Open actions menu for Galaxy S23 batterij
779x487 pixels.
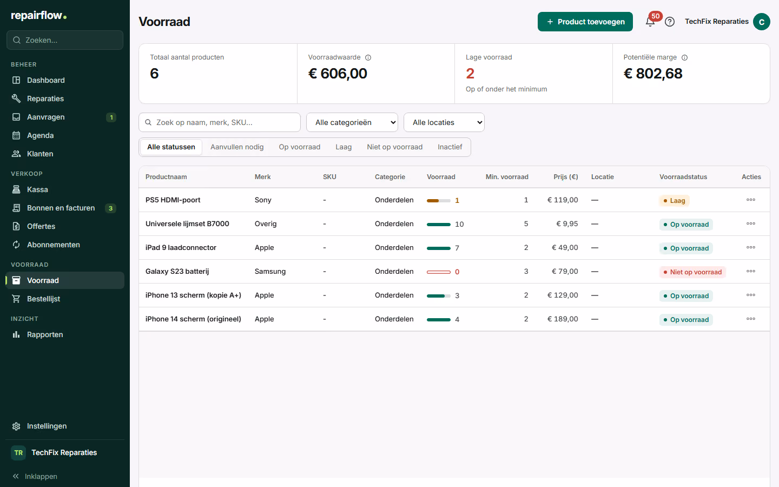tap(751, 272)
